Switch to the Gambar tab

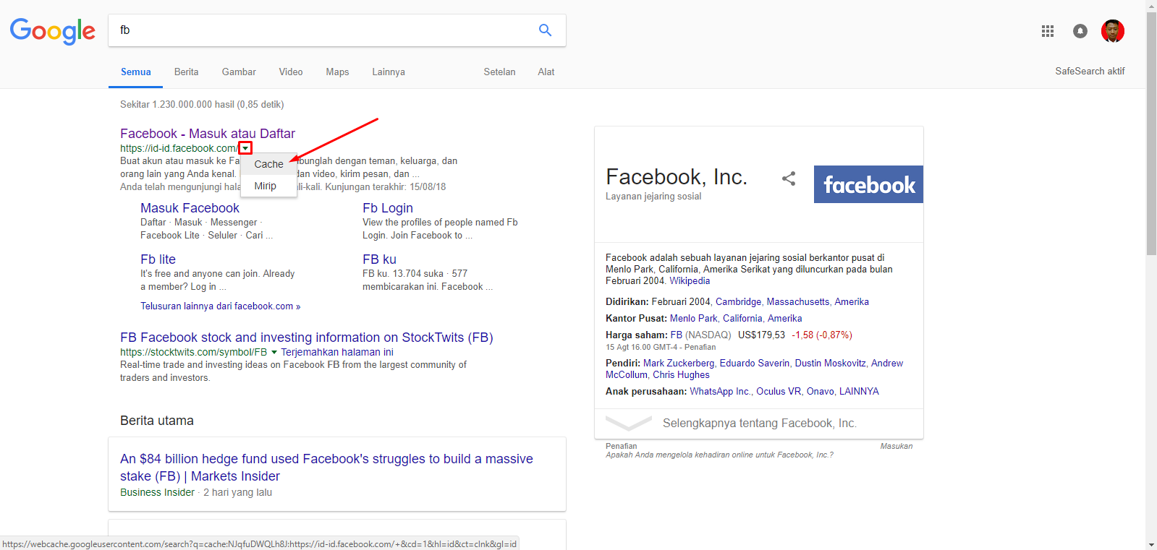[x=239, y=72]
